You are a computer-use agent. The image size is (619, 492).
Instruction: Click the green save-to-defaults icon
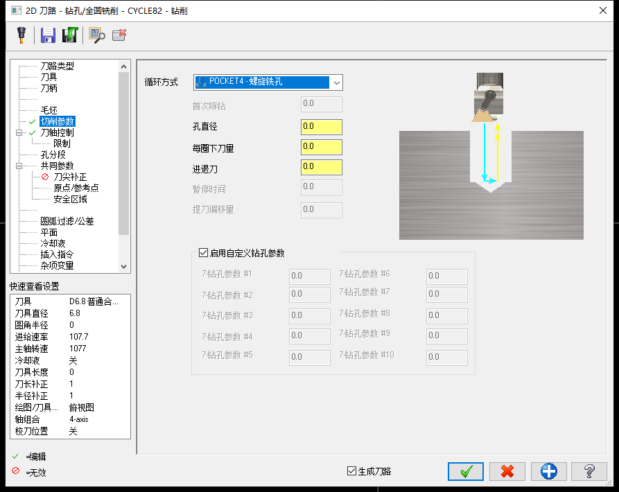70,35
